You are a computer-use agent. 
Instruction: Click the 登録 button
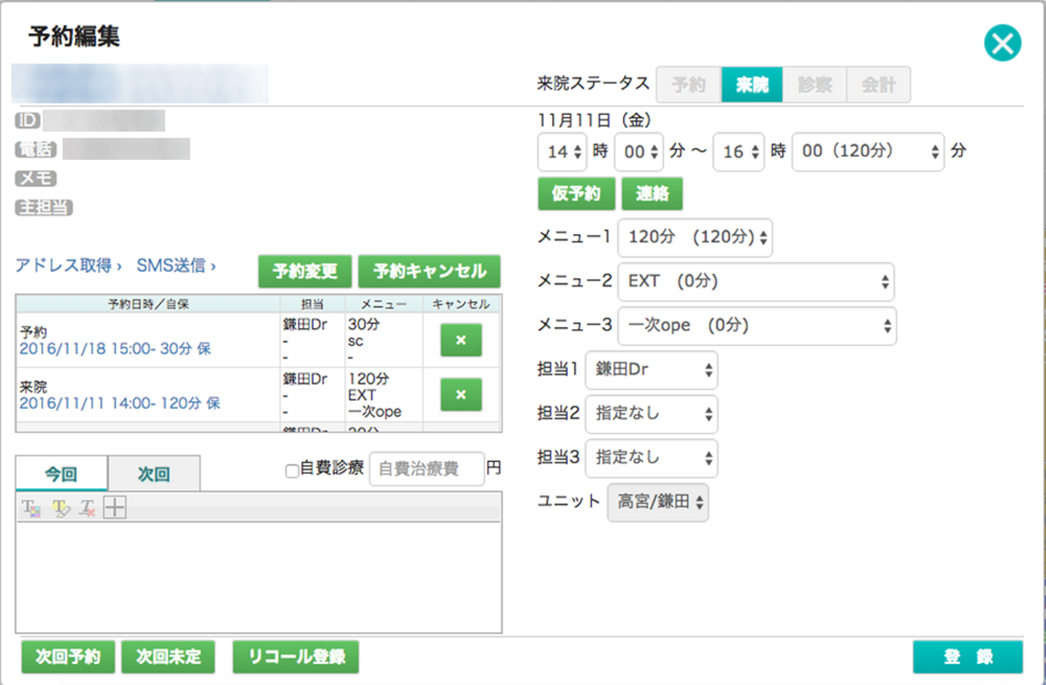967,657
